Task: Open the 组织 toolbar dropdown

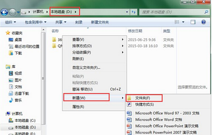Action: point(10,22)
